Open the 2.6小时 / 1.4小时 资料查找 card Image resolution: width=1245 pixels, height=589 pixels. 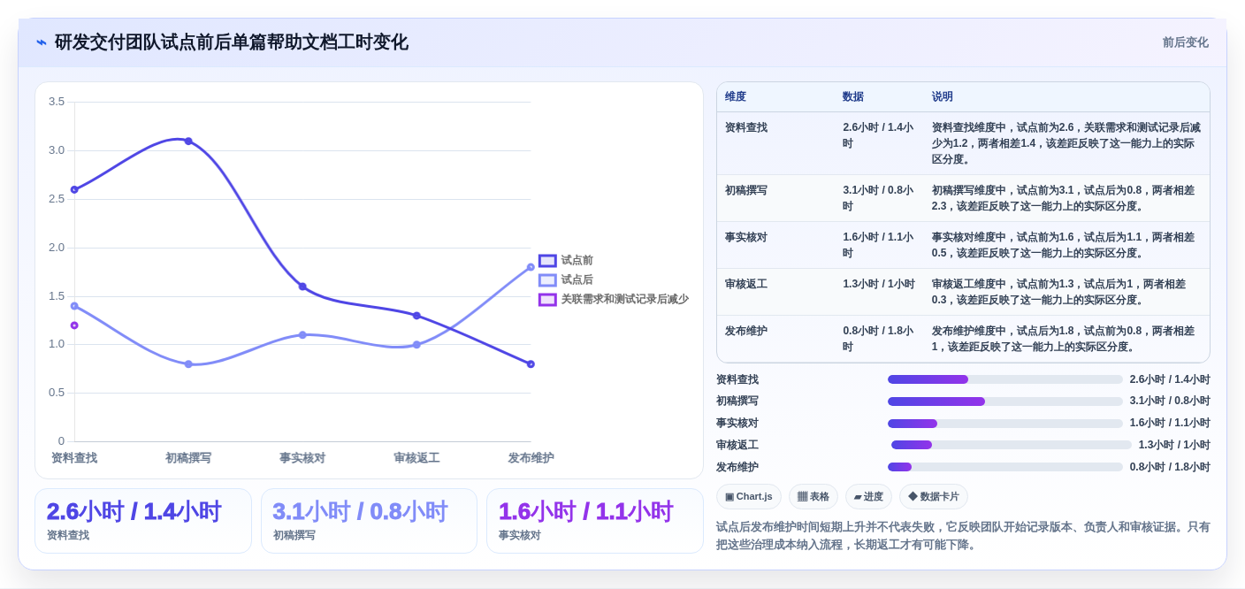(x=143, y=521)
